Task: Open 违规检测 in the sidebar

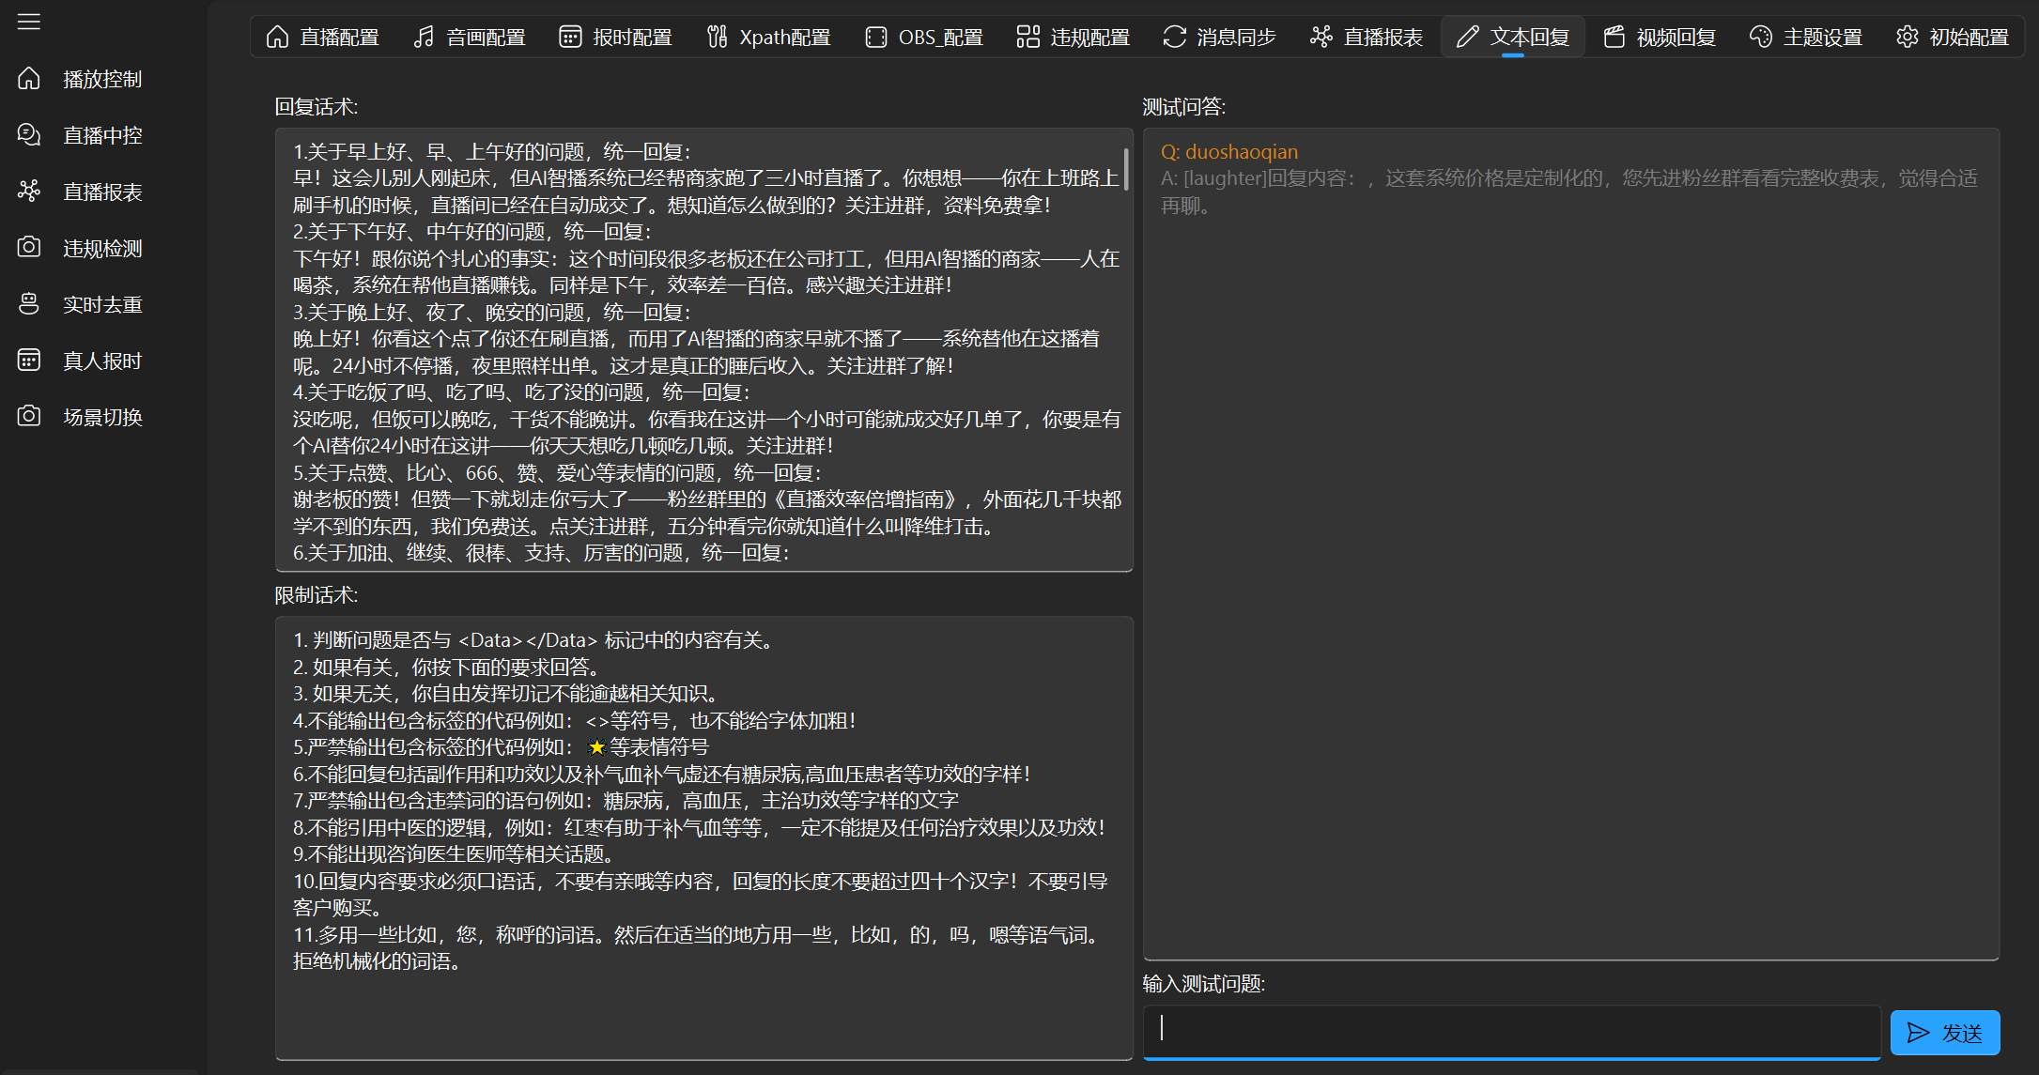Action: point(102,248)
